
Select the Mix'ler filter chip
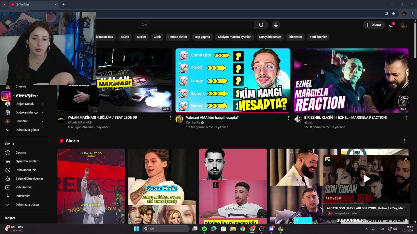point(141,37)
